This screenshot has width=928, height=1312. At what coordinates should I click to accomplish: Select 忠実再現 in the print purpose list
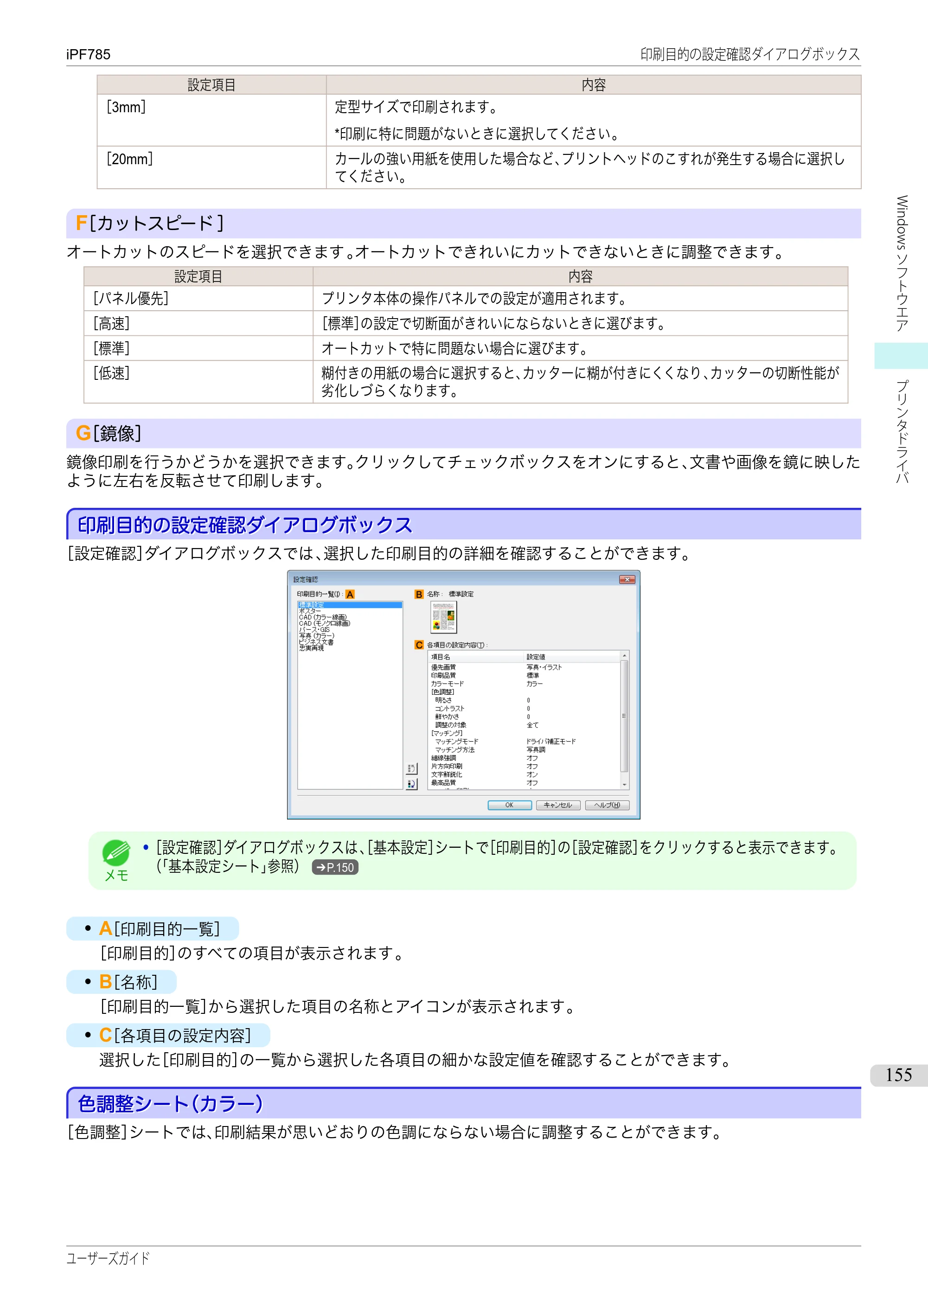point(350,648)
